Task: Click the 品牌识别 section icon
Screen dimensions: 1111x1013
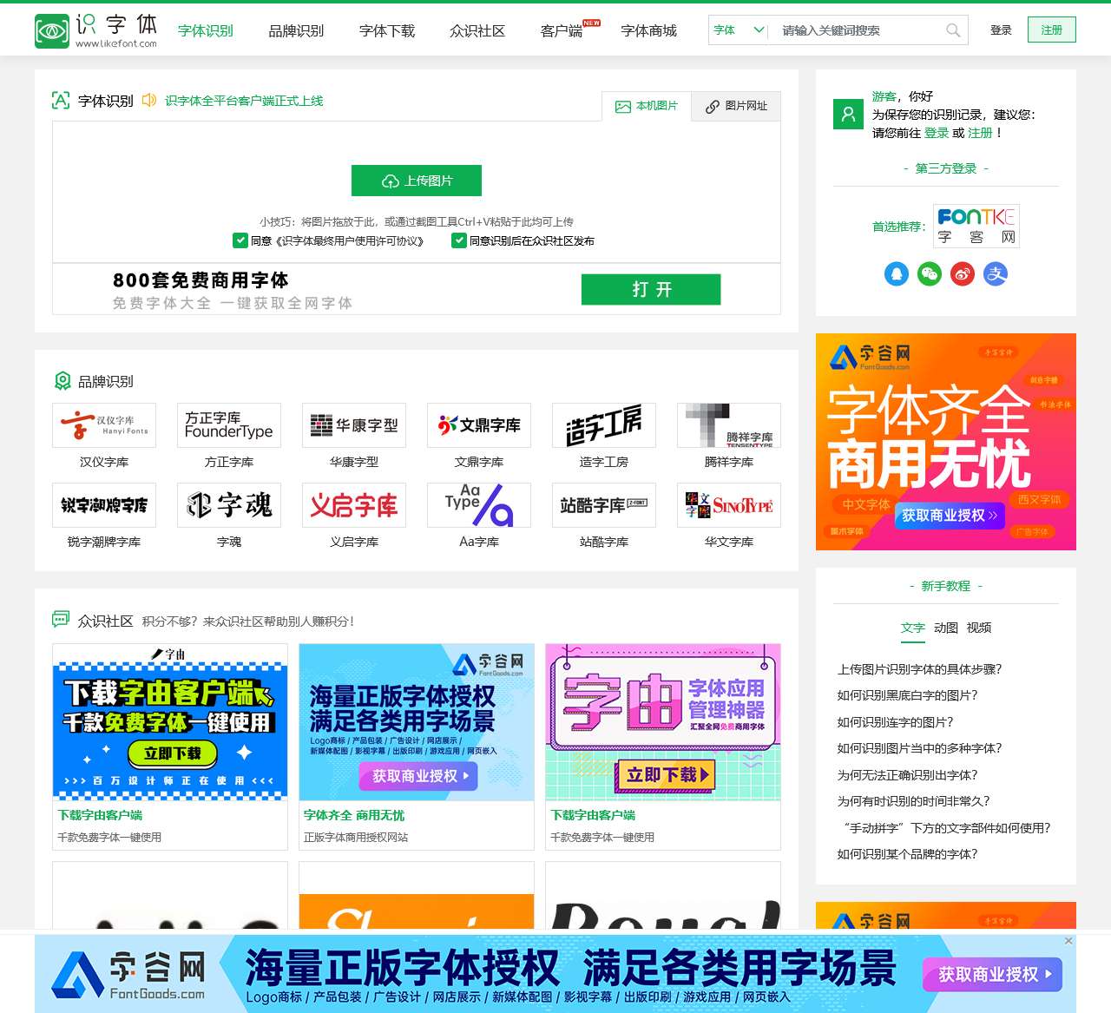Action: [62, 381]
